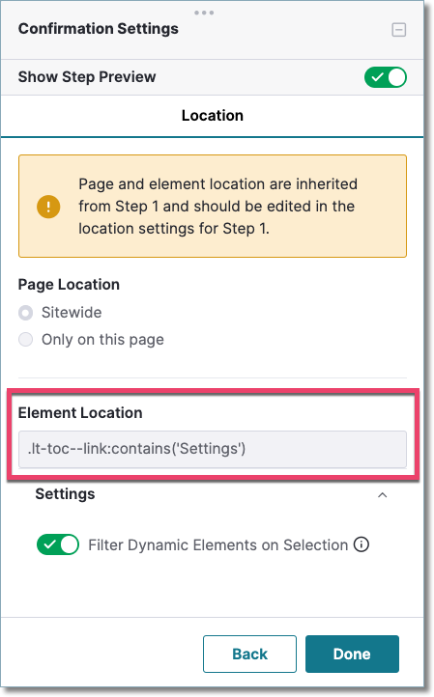Click the orange warning exclamation icon
Screen dimensions: 434x697
[x=48, y=207]
